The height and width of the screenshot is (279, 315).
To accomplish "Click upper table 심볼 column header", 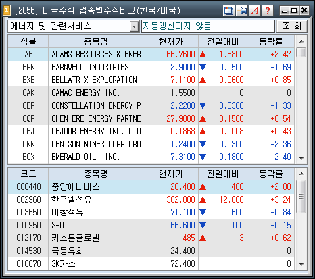I will [28, 41].
